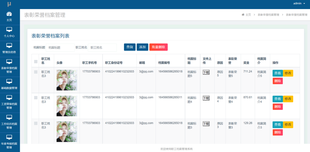Open 个人中心 monitor icon in sidebar
Screen dimensions: 310x152
[x=9, y=30]
